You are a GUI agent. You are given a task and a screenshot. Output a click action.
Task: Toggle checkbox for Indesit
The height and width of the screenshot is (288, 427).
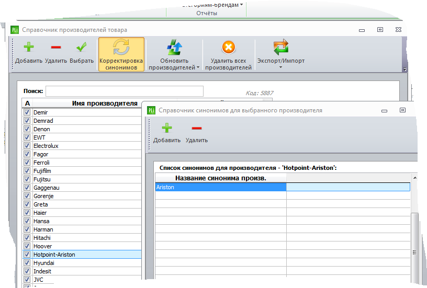pyautogui.click(x=27, y=271)
